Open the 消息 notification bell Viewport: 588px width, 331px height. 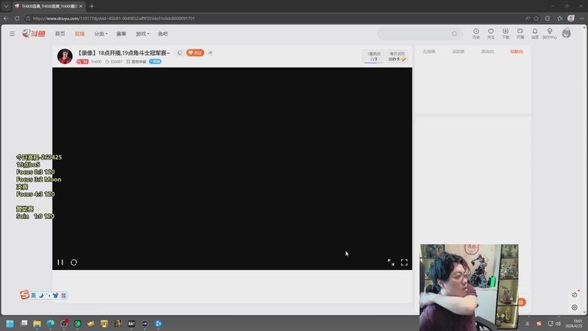pyautogui.click(x=535, y=33)
